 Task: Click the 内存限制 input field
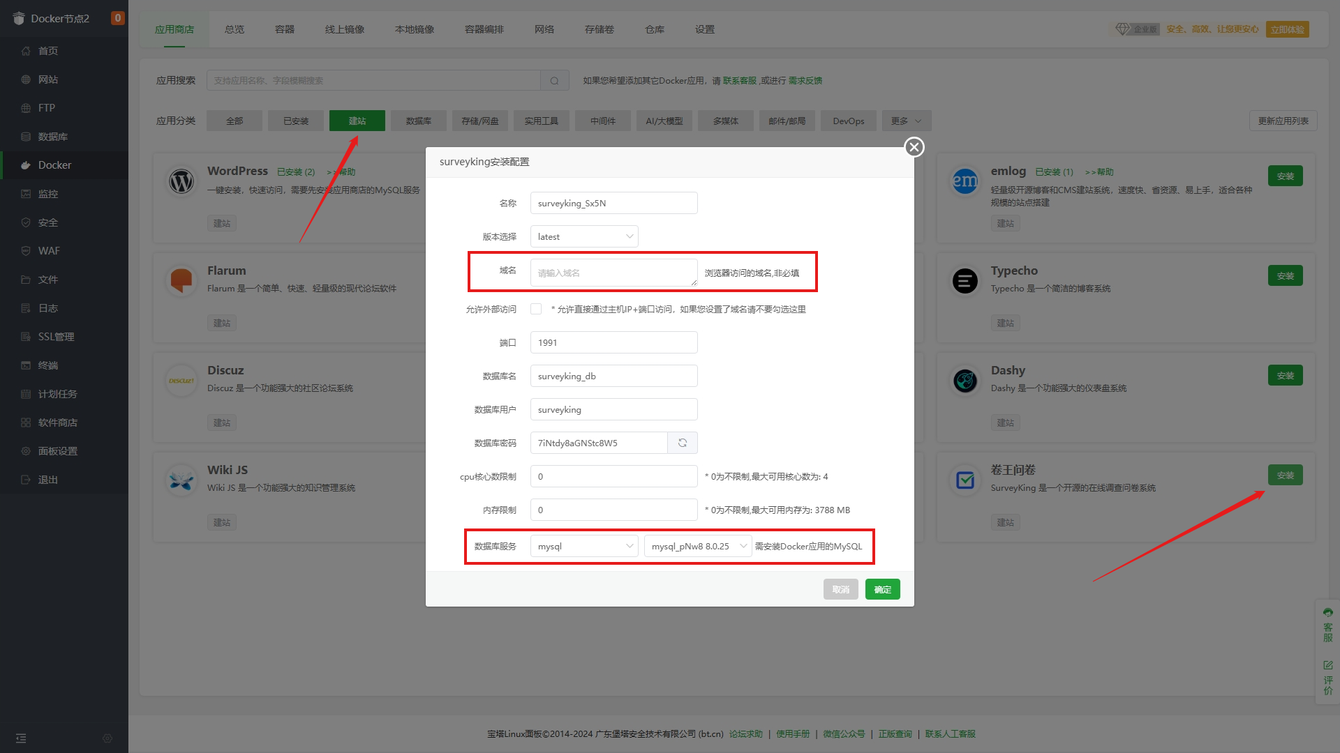[x=614, y=510]
